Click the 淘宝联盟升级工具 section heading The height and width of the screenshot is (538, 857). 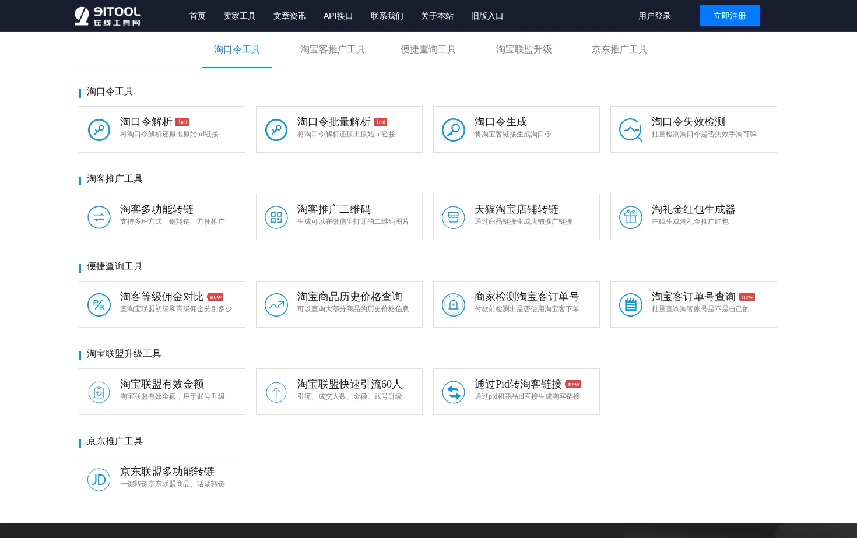124,354
